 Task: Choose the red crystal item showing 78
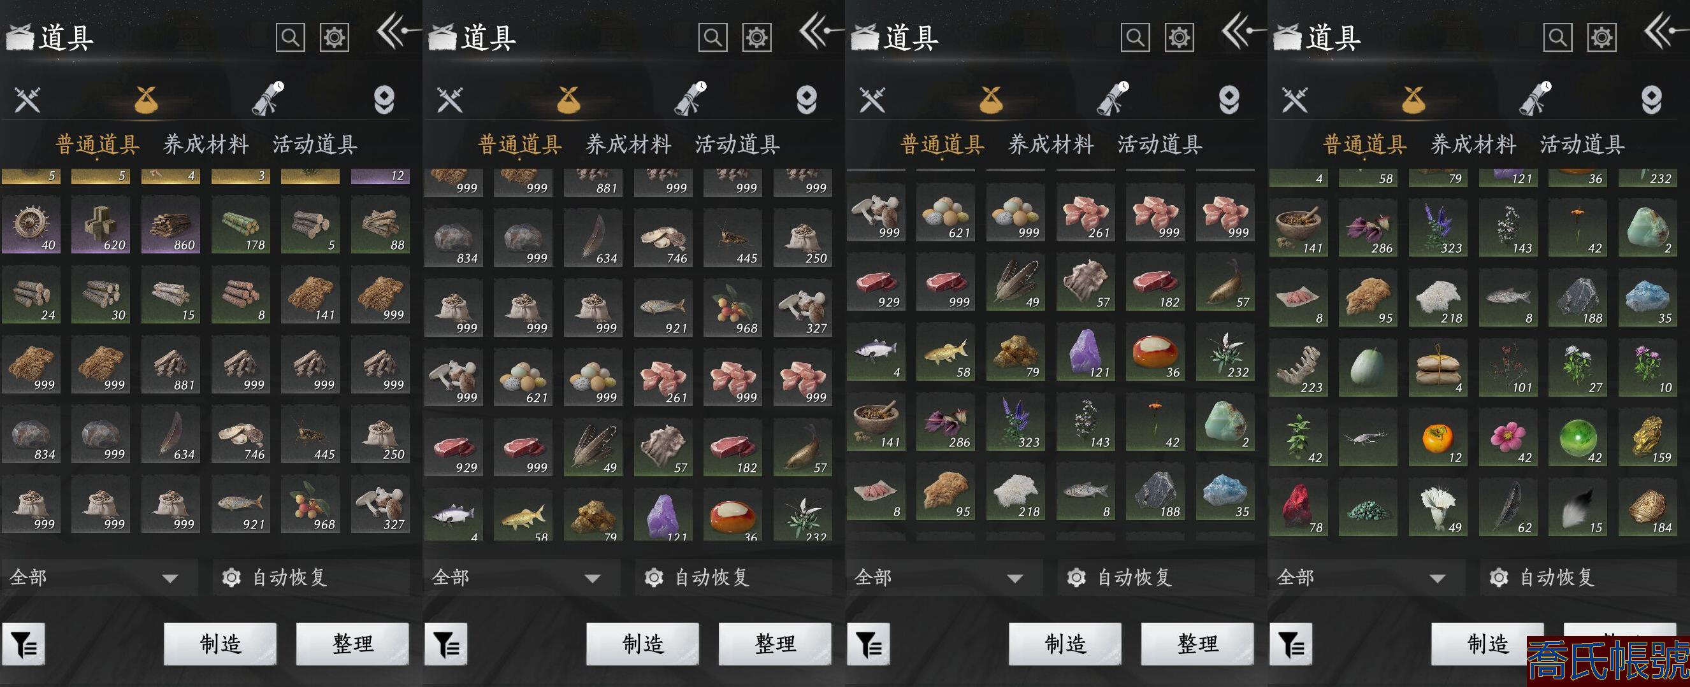pyautogui.click(x=1298, y=507)
